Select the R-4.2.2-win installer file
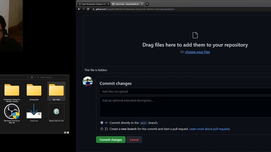 pos(34,113)
